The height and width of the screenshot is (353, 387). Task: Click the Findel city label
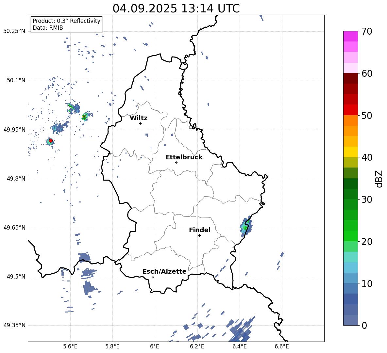200,230
